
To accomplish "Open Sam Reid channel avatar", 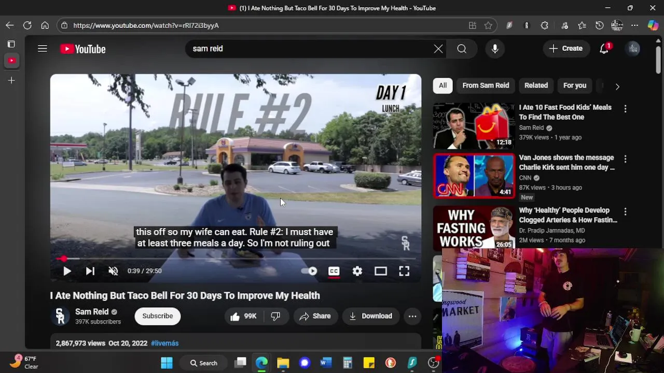I will pos(60,316).
